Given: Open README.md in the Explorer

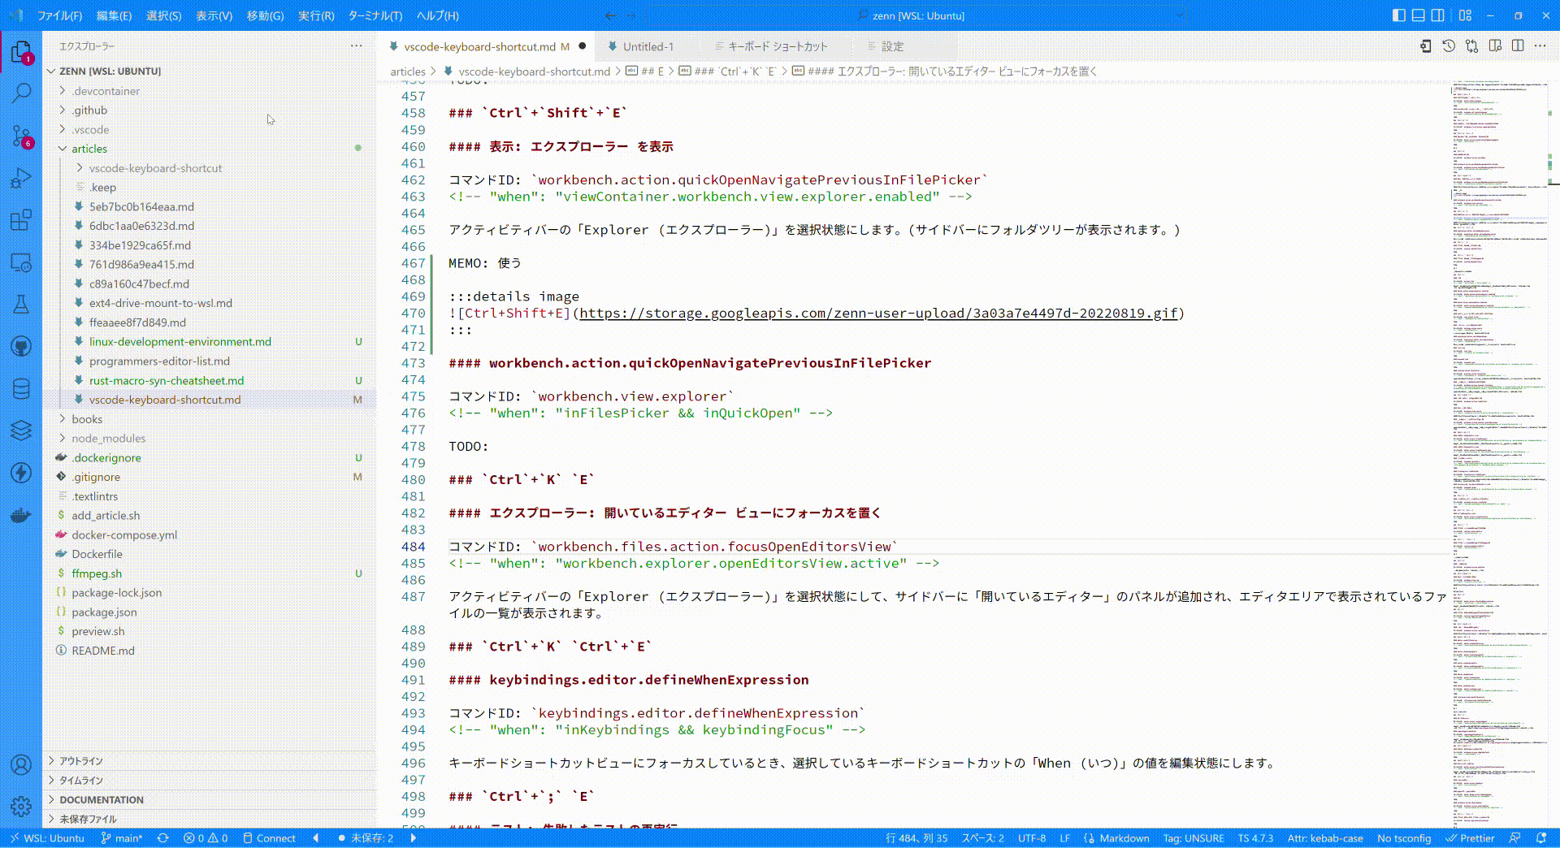Looking at the screenshot, I should pos(103,651).
